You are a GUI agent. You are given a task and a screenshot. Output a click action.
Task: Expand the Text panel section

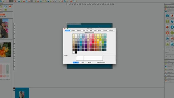pyautogui.click(x=169, y=61)
